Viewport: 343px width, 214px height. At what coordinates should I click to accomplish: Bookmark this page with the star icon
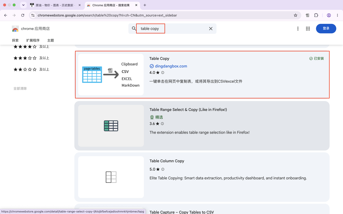[296, 15]
